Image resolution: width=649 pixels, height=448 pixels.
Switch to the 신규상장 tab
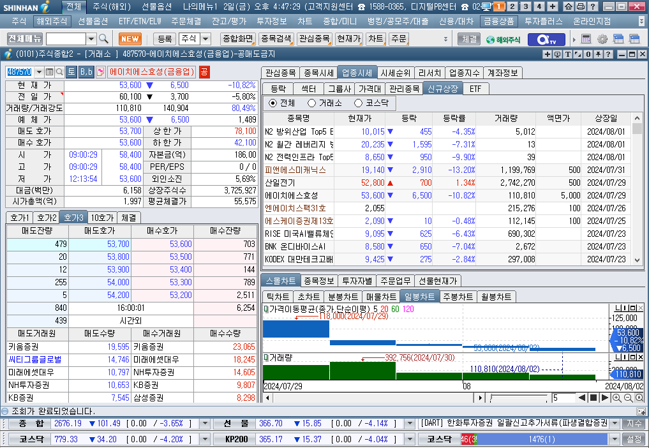coord(442,89)
